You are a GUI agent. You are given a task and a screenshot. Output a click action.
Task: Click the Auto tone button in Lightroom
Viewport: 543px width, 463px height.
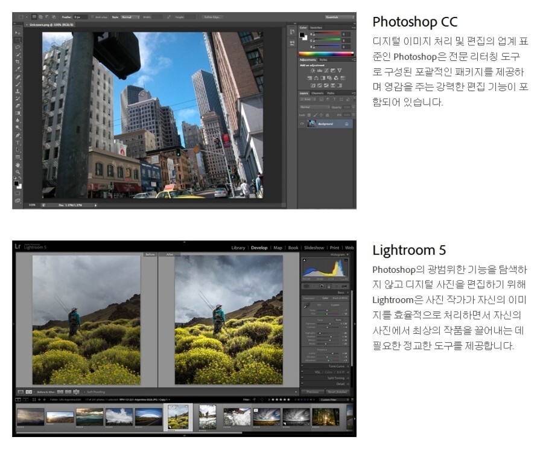[338, 320]
